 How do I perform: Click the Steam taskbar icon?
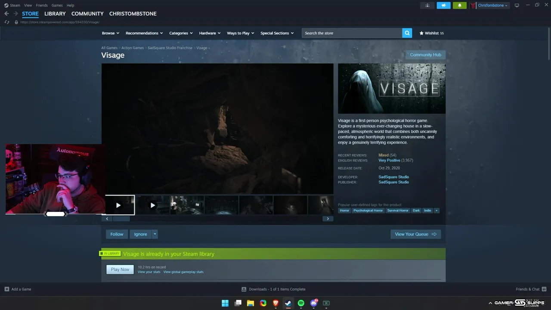pyautogui.click(x=288, y=303)
